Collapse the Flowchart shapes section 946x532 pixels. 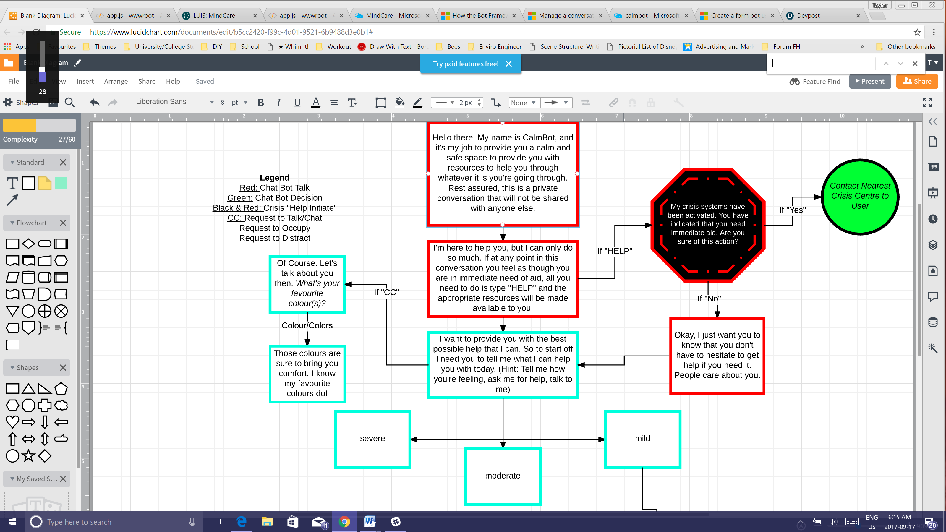12,223
